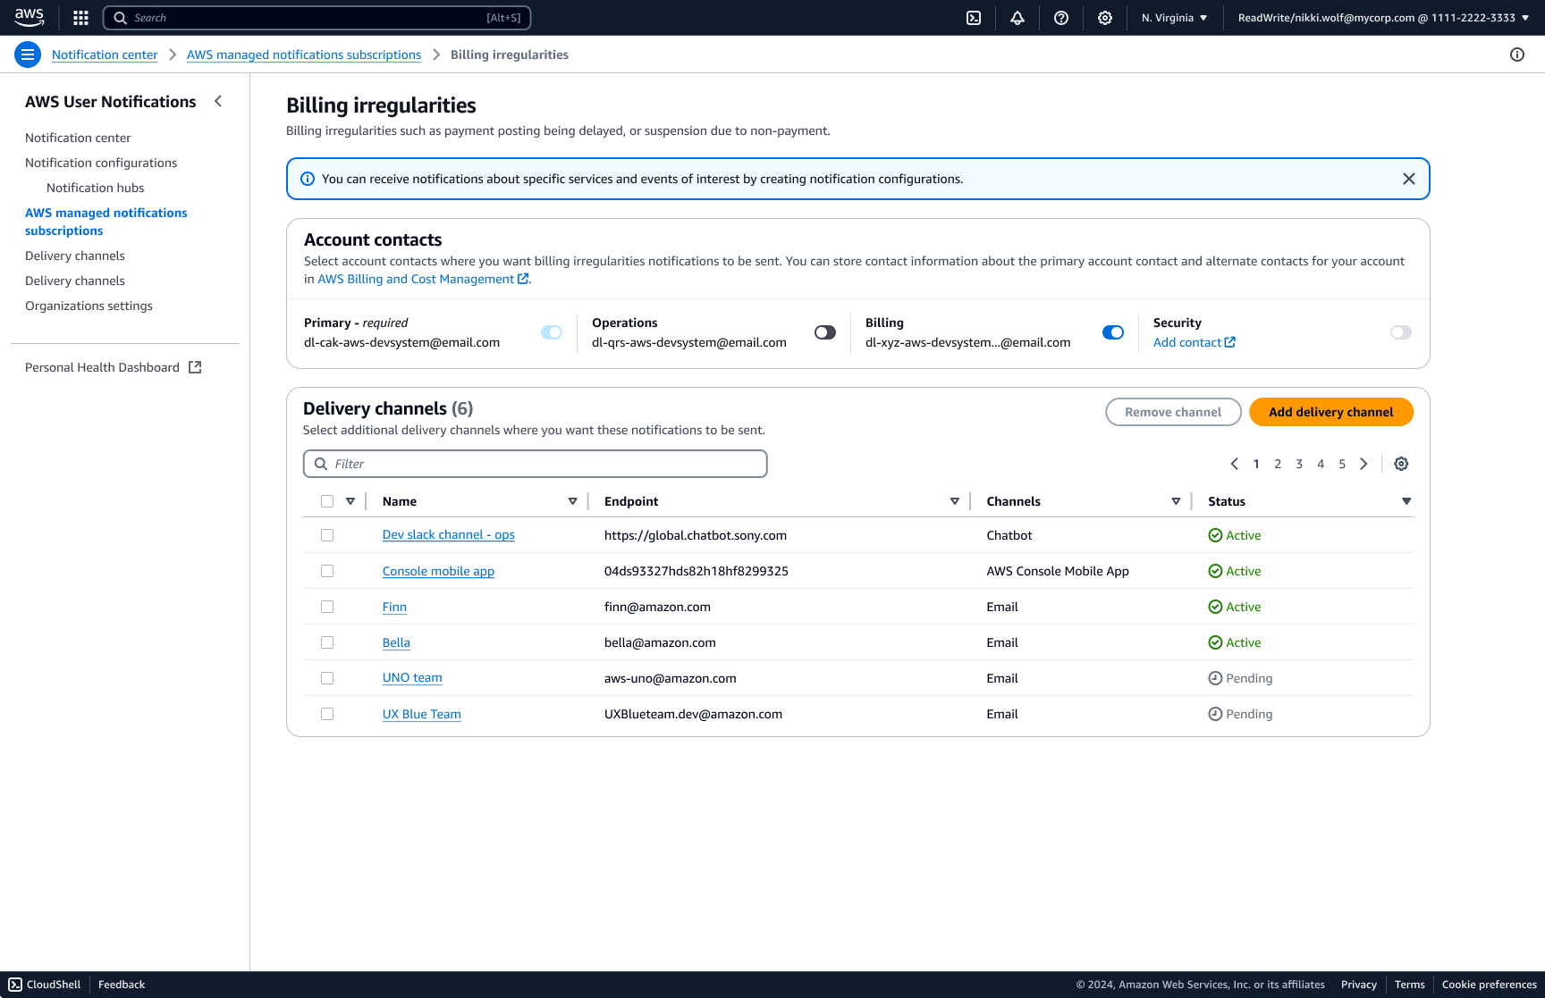
Task: Collapse the AWS User Notifications sidebar
Action: [218, 101]
